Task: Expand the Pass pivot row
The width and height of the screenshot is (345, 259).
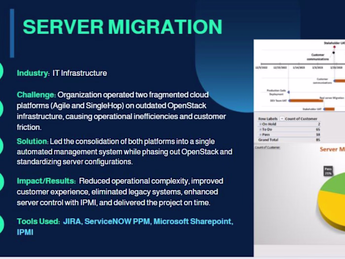Action: [x=261, y=135]
